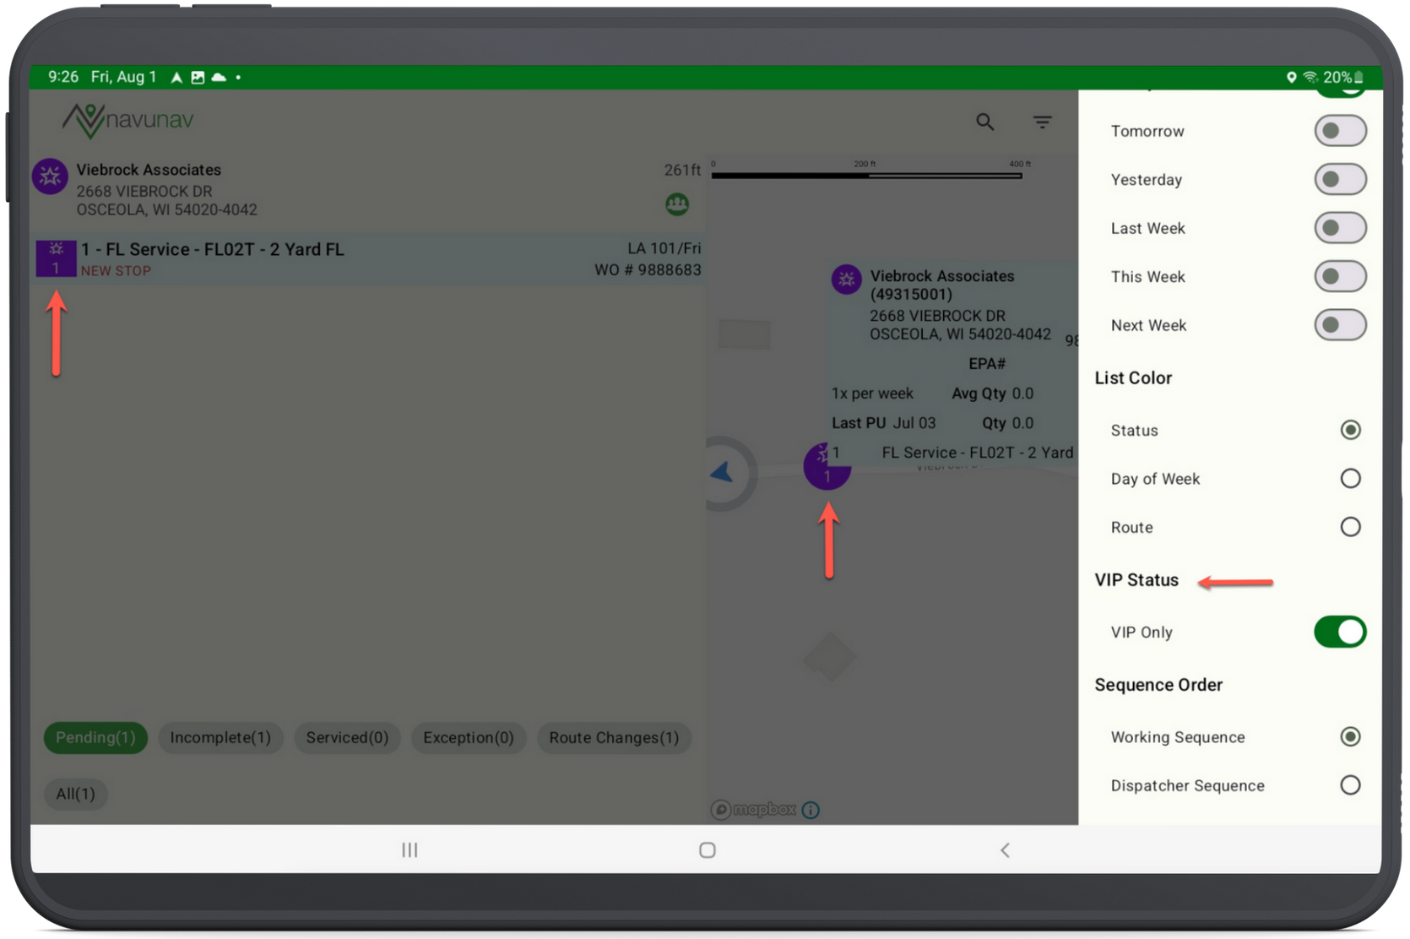
Task: Tap the blue navigation arrow on map
Action: click(722, 473)
